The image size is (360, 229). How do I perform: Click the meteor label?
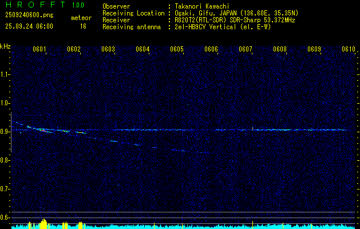(x=81, y=18)
